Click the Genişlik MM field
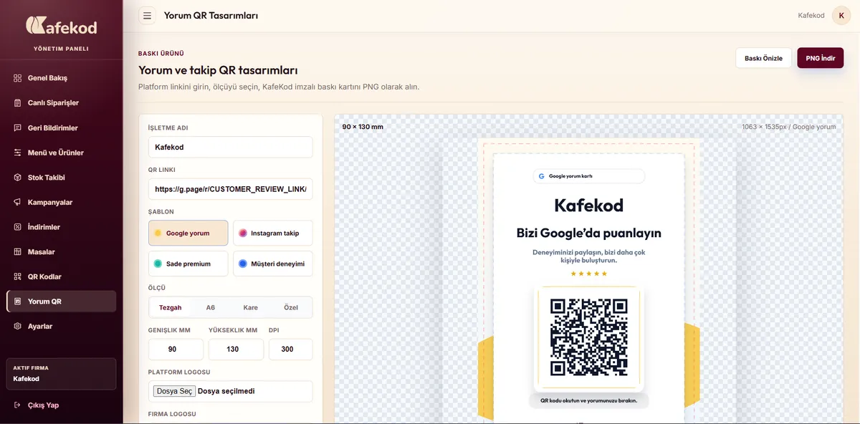Image resolution: width=860 pixels, height=424 pixels. [x=176, y=350]
